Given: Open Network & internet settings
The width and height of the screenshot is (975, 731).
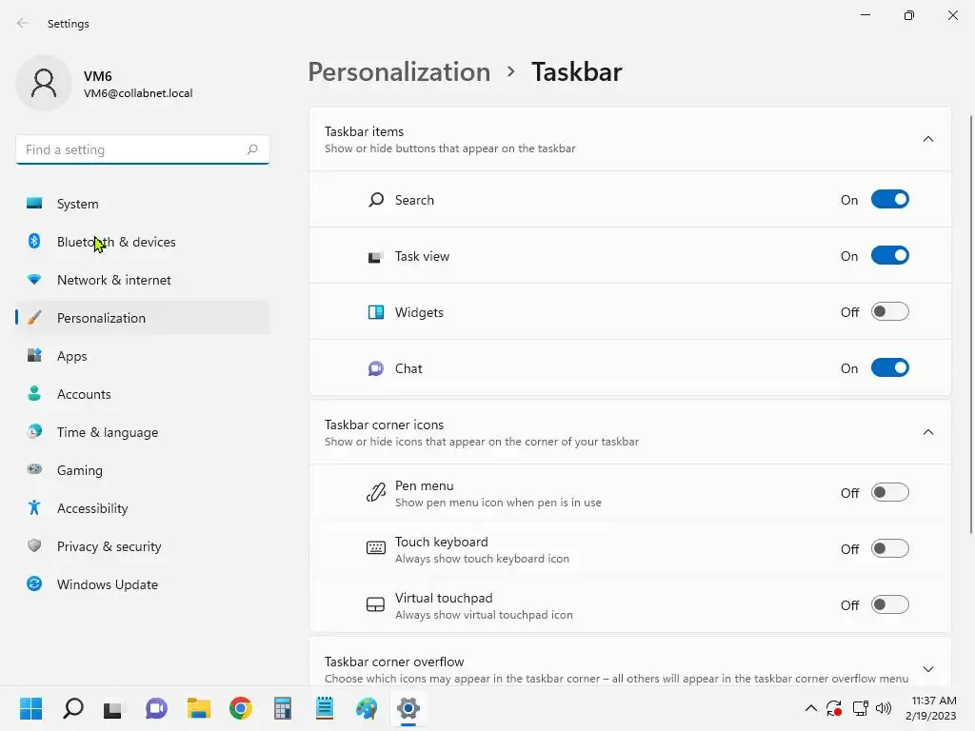Looking at the screenshot, I should tap(143, 280).
